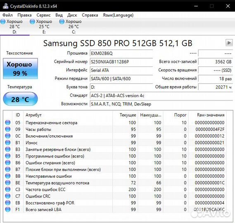The image size is (235, 223).
Task: Open the Правка menu
Action: [24, 15]
